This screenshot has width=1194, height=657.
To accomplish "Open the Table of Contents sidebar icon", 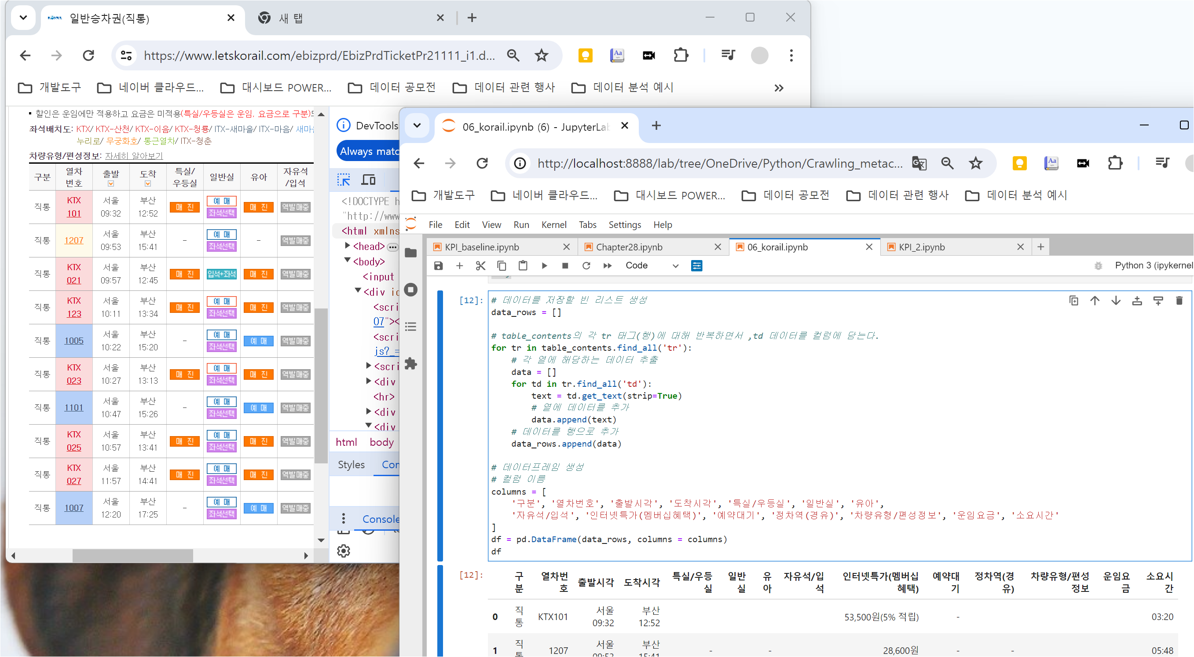I will 410,327.
